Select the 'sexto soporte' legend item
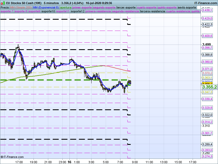 point(187,7)
